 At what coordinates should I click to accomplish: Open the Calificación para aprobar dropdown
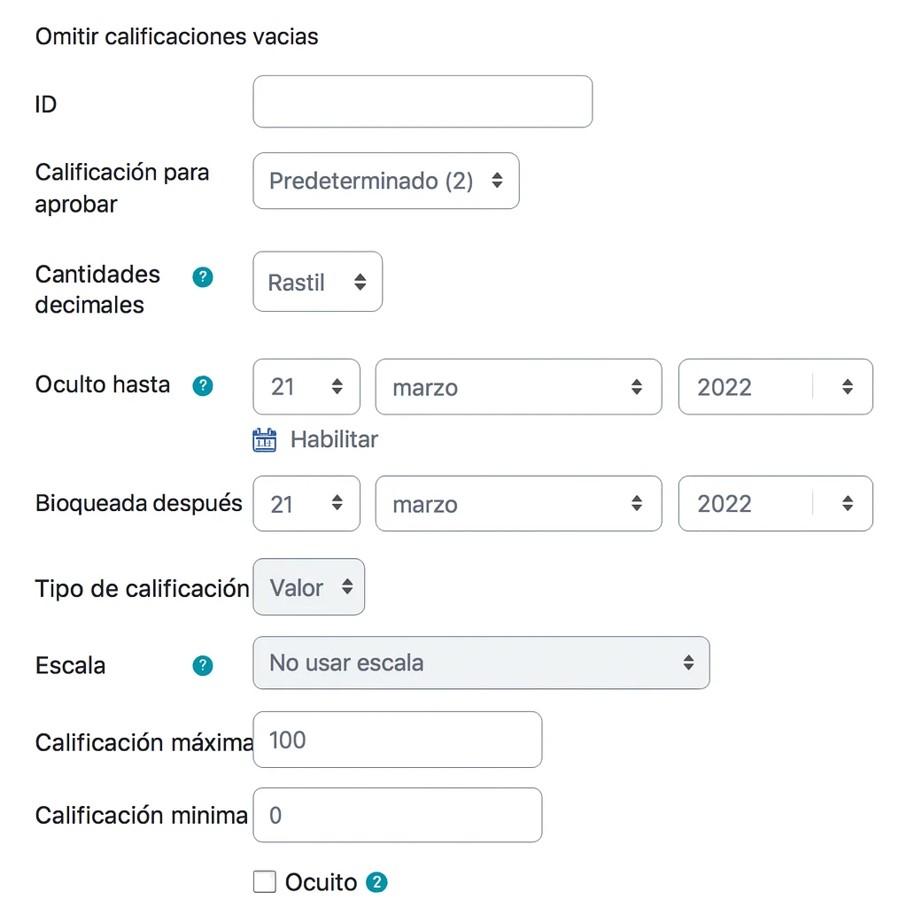pos(385,182)
